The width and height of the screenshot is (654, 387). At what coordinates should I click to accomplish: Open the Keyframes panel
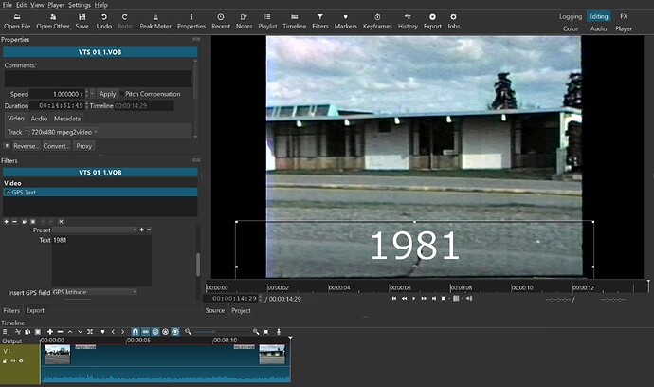coord(377,21)
